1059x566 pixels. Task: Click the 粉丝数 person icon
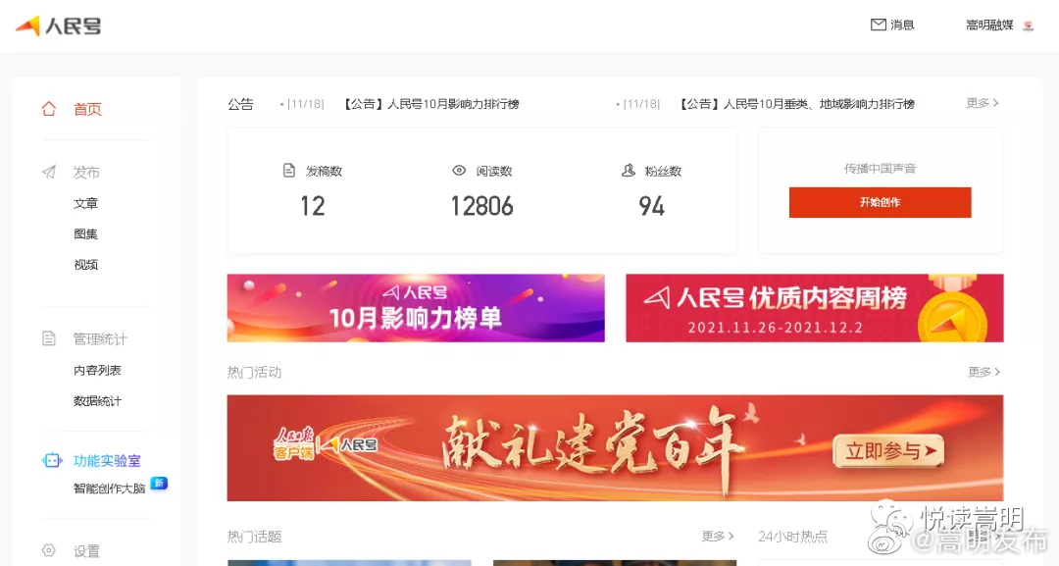[x=629, y=171]
